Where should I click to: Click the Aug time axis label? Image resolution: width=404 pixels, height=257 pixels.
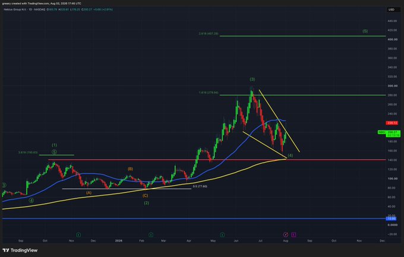click(286, 241)
